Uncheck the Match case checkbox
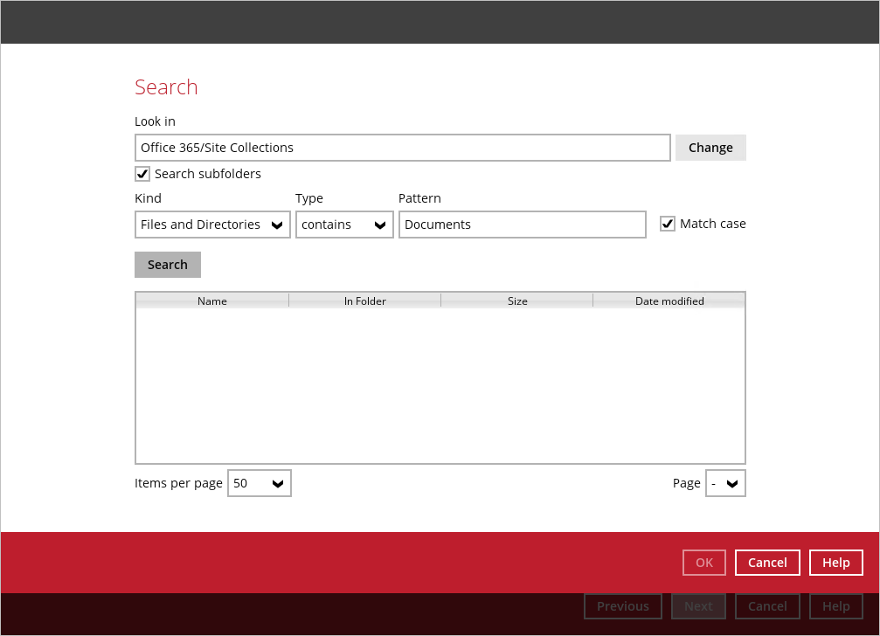 pyautogui.click(x=668, y=224)
